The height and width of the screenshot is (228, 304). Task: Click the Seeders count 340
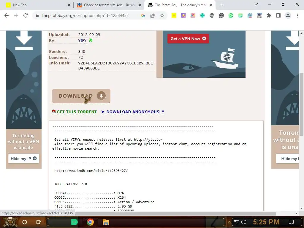82,52
